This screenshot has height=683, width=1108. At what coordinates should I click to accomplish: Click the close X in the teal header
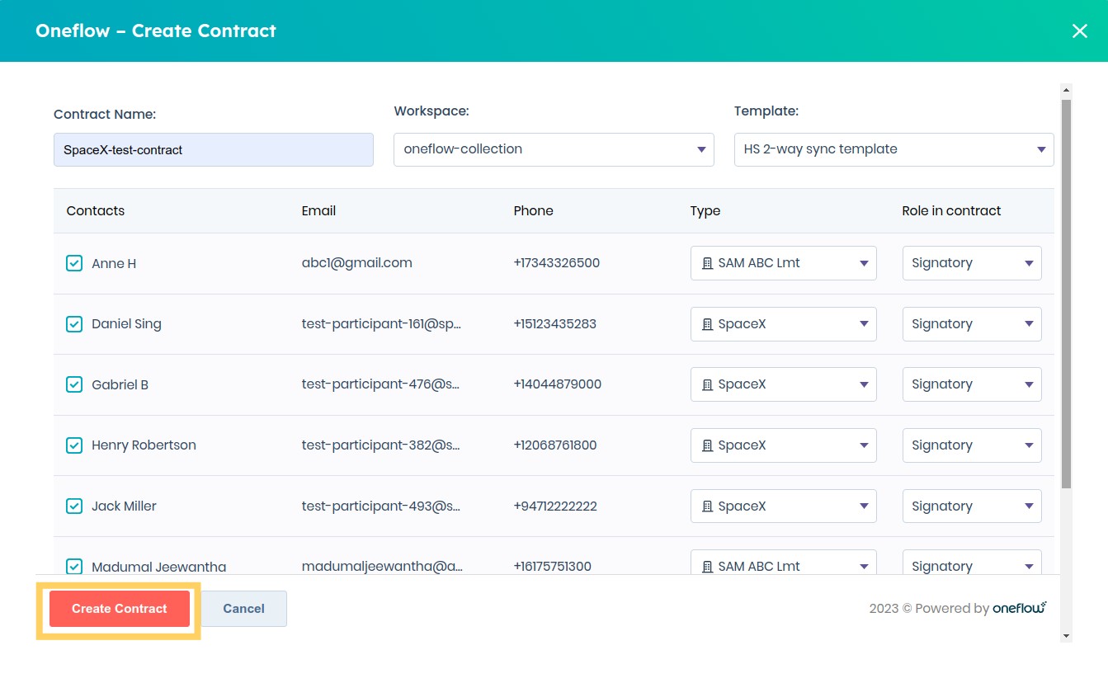[1080, 31]
